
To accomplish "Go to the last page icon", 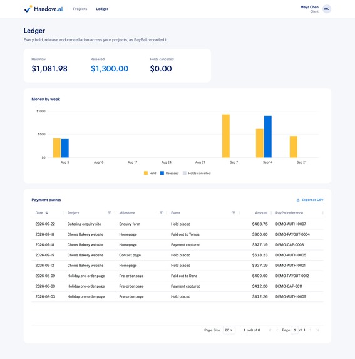I will (317, 330).
